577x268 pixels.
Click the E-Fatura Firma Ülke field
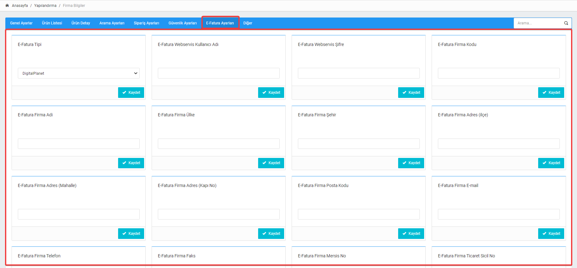[x=219, y=144]
